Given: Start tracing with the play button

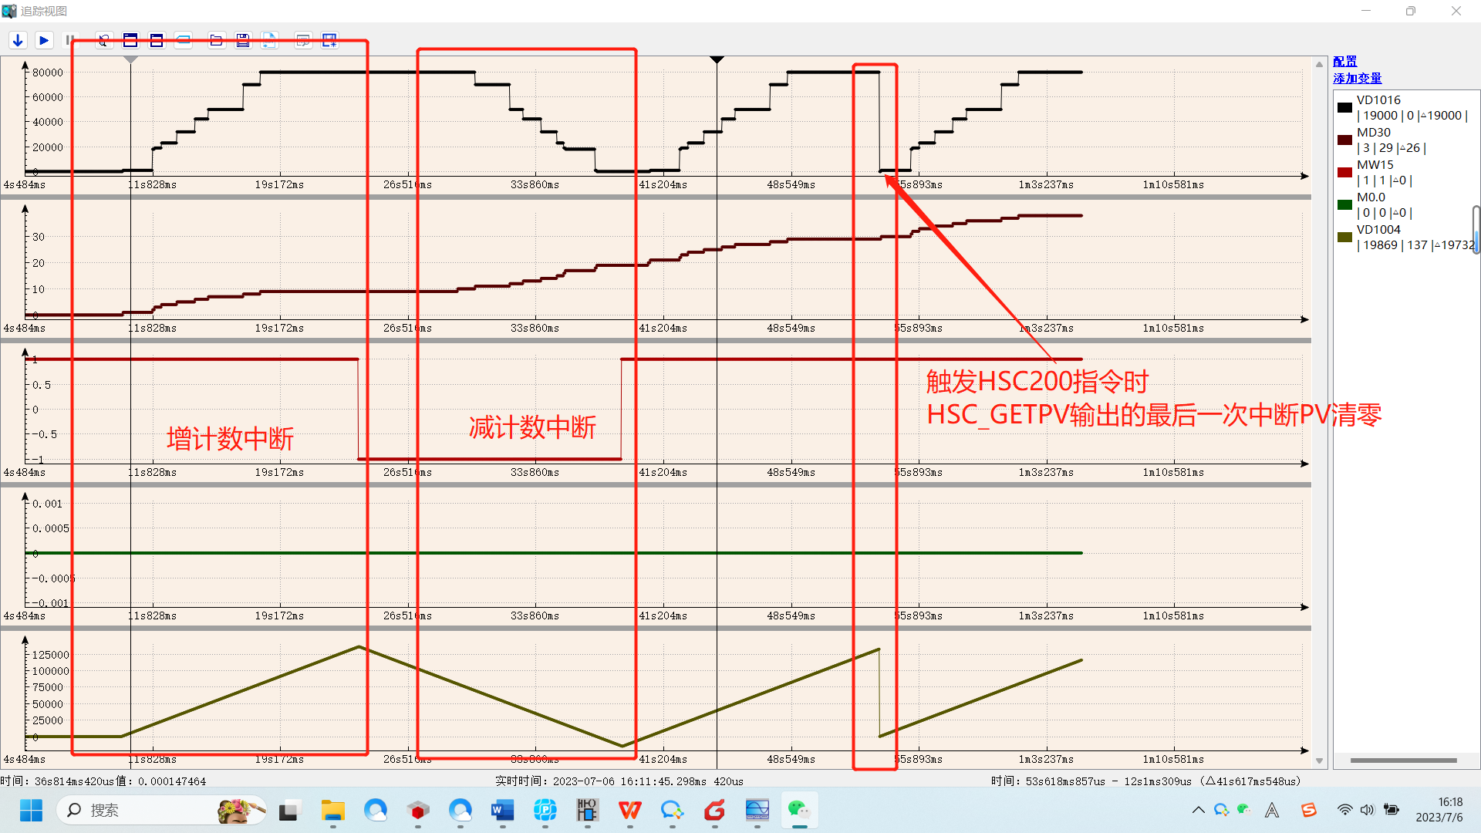Looking at the screenshot, I should point(44,40).
